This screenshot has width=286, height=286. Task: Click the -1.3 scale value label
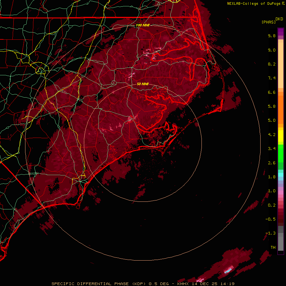point(270,233)
